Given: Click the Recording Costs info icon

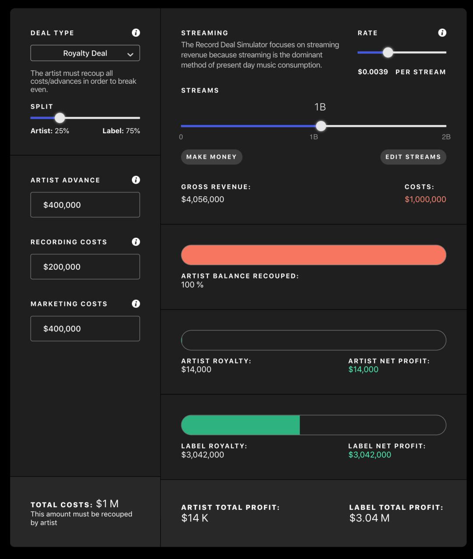Looking at the screenshot, I should [x=136, y=242].
